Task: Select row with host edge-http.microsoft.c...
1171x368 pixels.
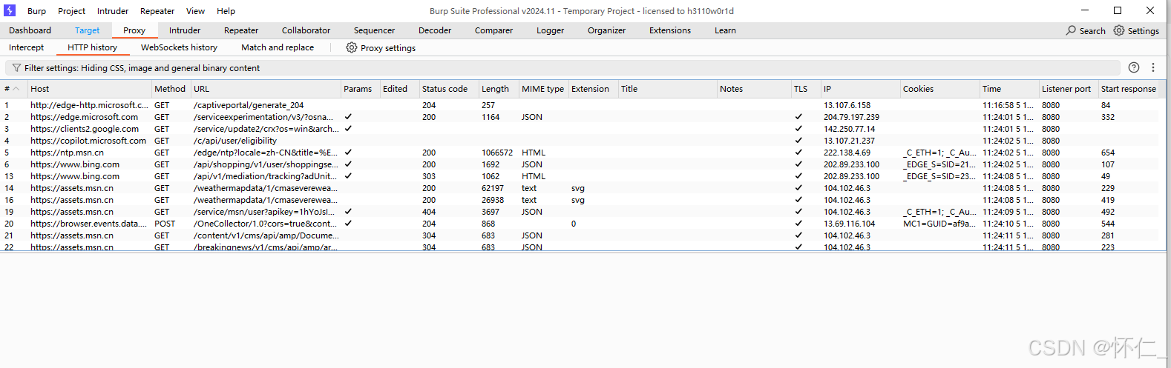Action: [579, 105]
